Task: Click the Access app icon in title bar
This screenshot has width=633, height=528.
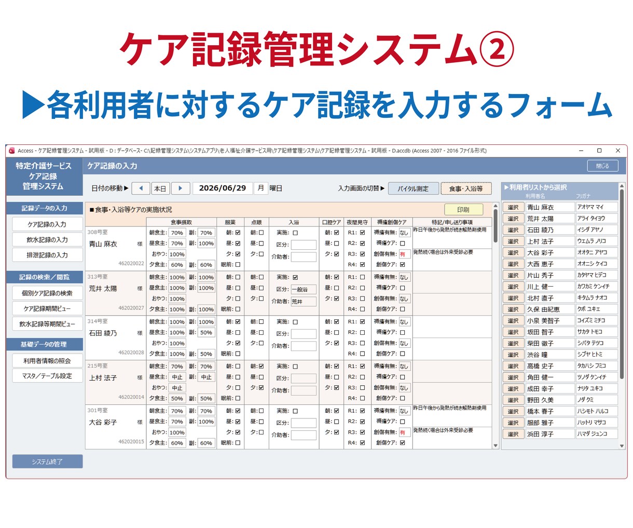Action: click(x=11, y=151)
